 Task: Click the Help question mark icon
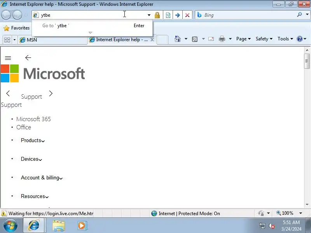click(299, 39)
